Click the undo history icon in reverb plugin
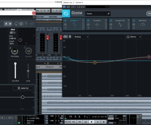The width and height of the screenshot is (151, 125). pos(16,24)
